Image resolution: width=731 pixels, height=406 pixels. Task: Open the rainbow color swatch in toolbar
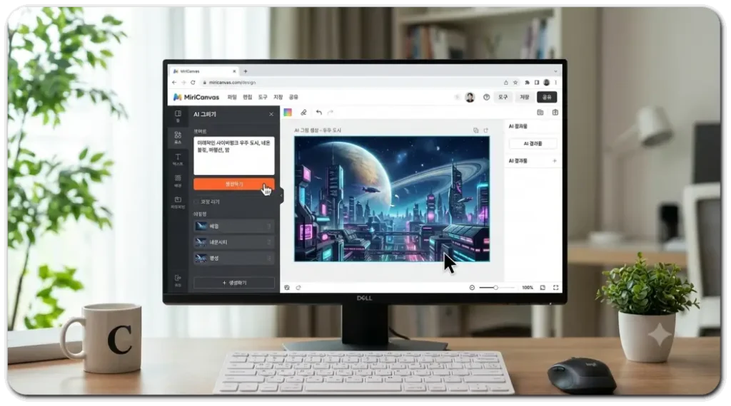coord(288,113)
